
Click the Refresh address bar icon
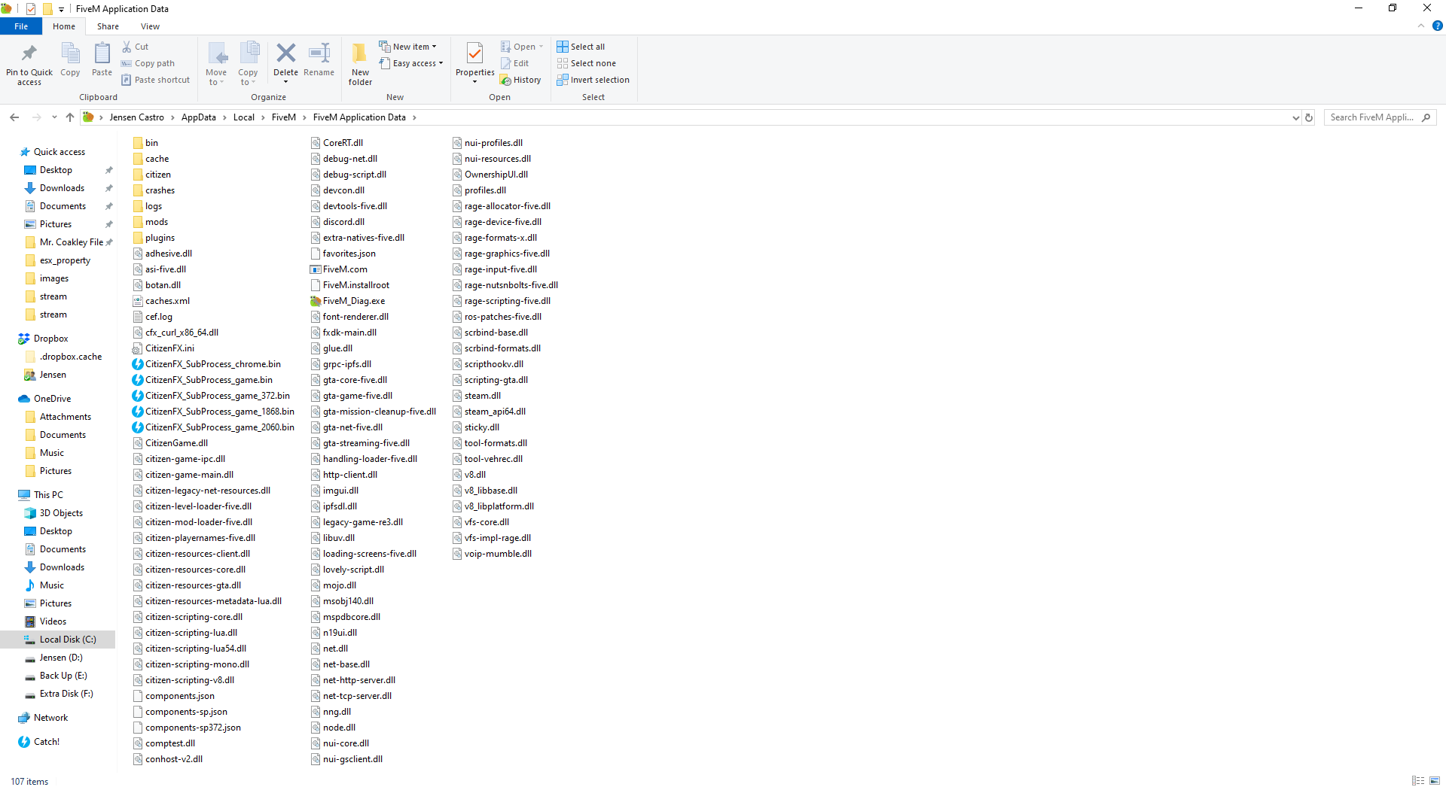[1309, 117]
